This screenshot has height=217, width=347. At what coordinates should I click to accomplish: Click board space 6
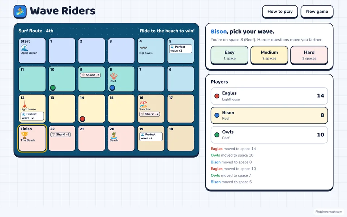(x=181, y=79)
